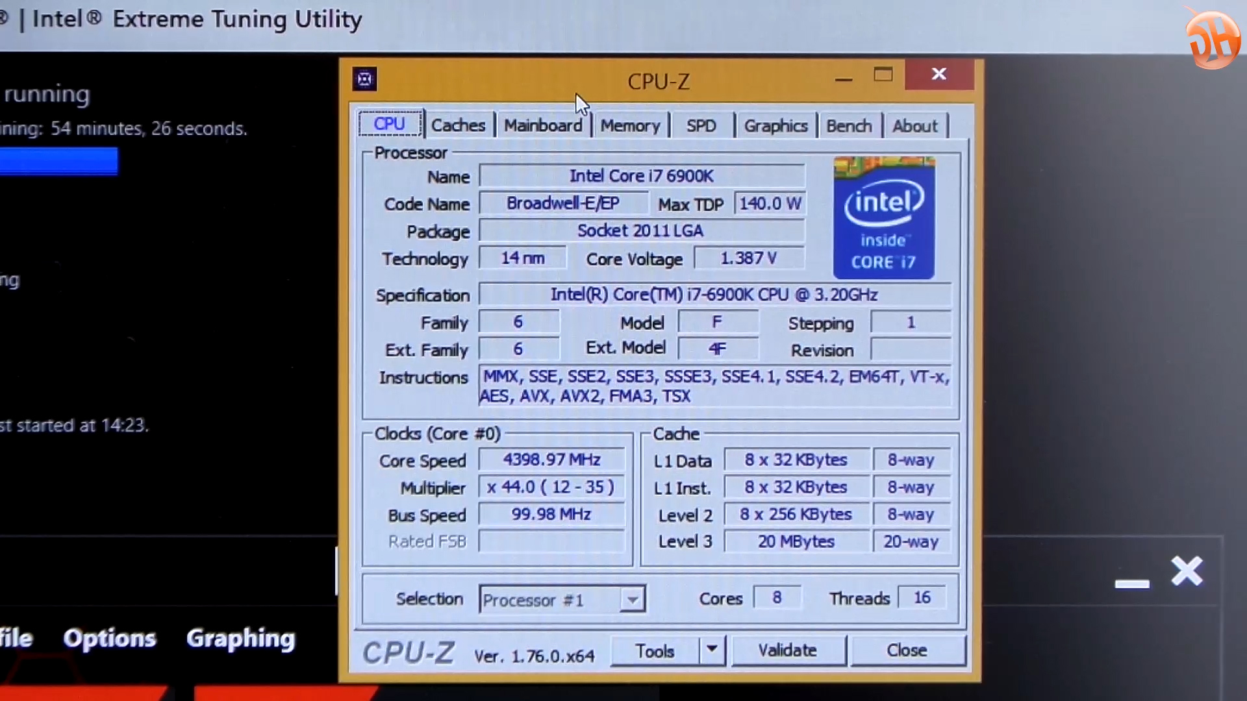Image resolution: width=1247 pixels, height=701 pixels.
Task: Click the Technology value 14 nm
Action: [523, 258]
